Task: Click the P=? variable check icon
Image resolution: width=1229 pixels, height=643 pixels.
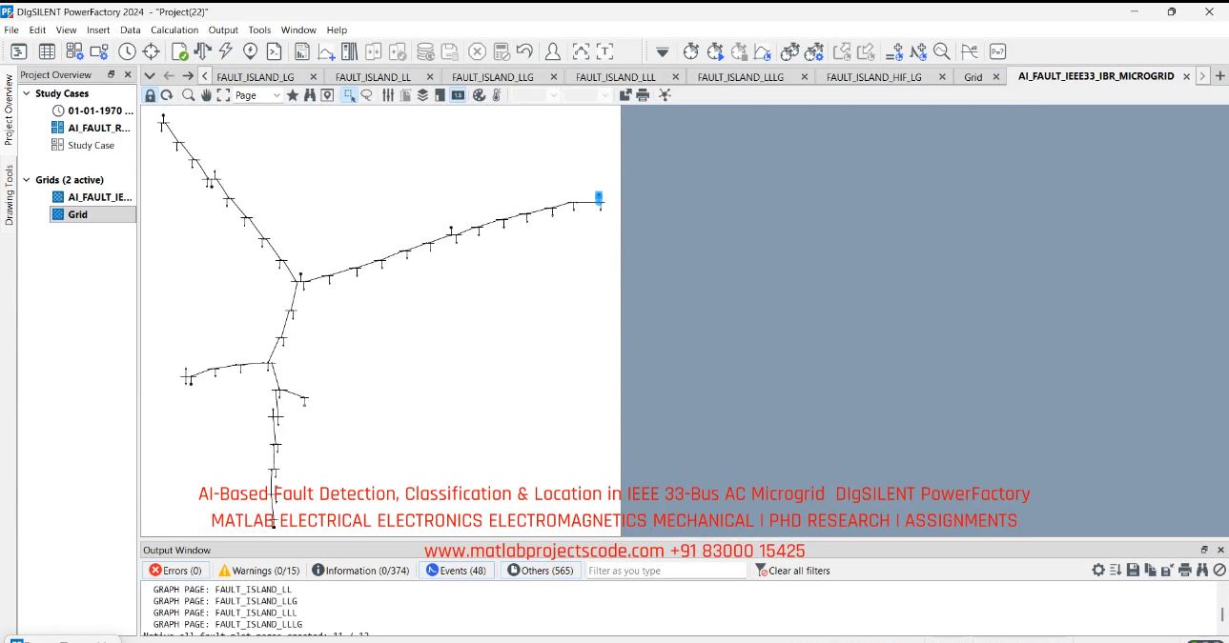Action: click(997, 51)
